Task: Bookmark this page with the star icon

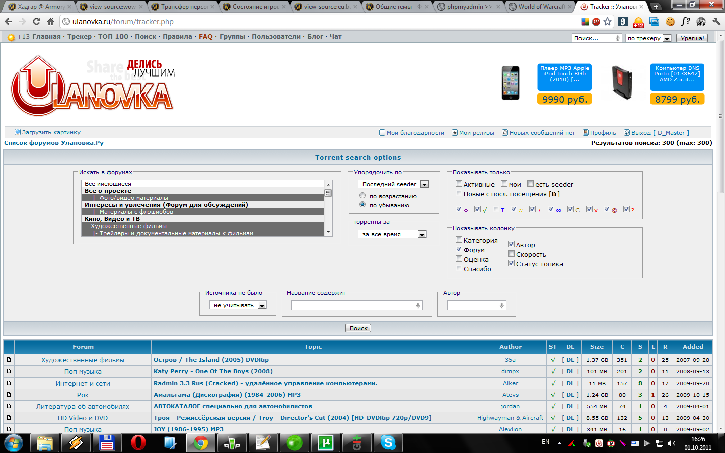Action: pos(608,22)
